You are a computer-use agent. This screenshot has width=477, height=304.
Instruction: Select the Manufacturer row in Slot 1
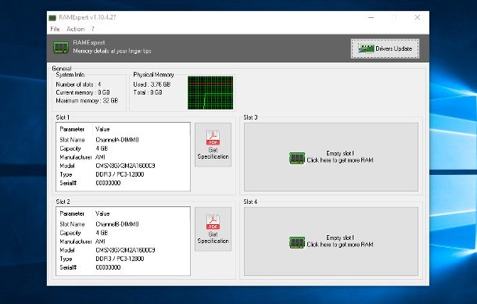123,157
